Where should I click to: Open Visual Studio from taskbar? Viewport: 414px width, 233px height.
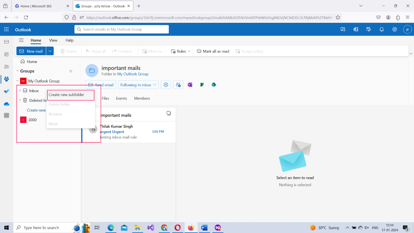[151, 228]
